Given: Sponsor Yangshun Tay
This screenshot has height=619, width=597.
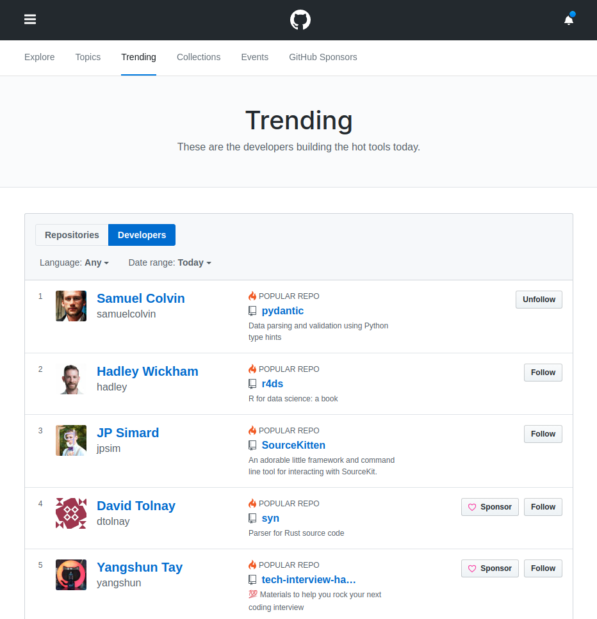Looking at the screenshot, I should click(490, 568).
